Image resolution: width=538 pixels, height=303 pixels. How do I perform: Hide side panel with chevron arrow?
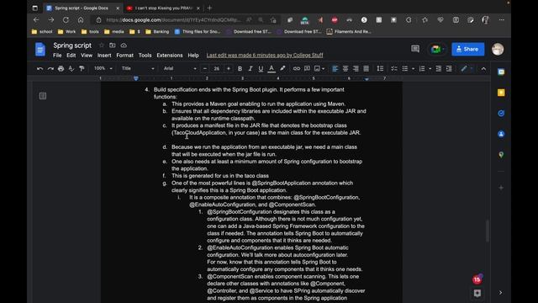coord(500,293)
